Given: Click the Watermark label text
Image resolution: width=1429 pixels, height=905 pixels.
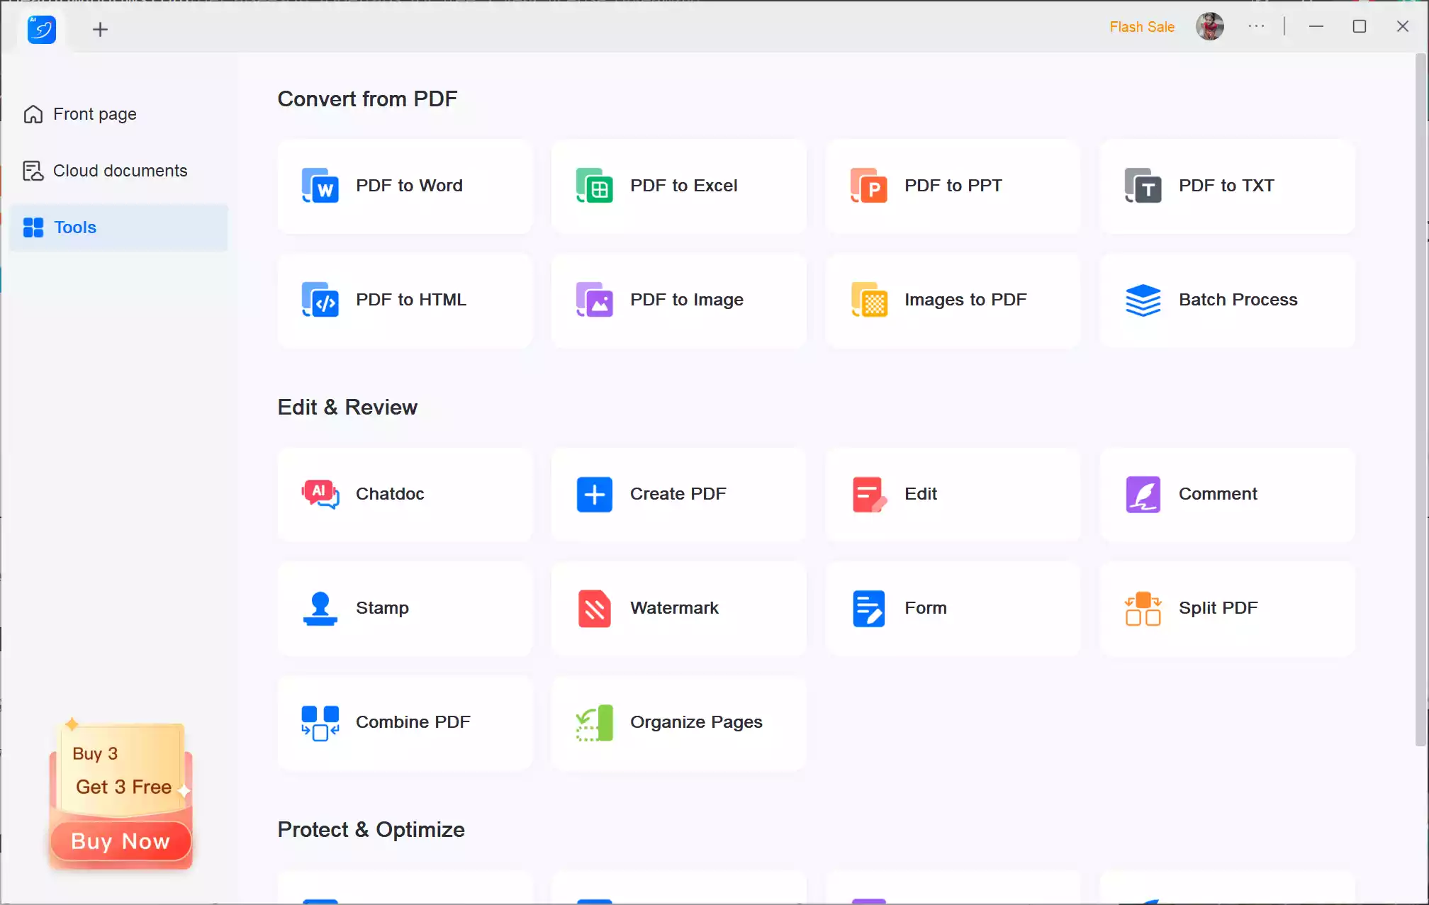Looking at the screenshot, I should tap(674, 608).
